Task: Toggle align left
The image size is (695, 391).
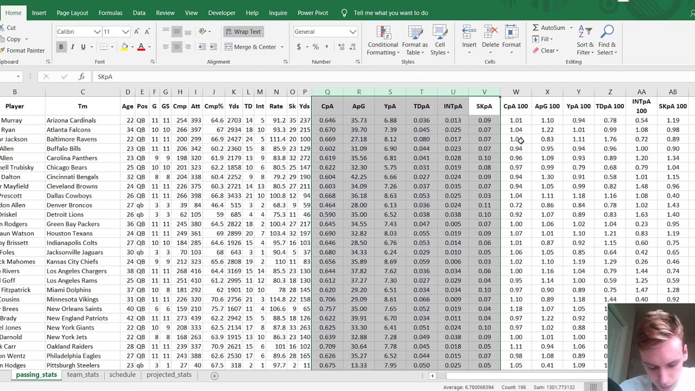Action: tap(166, 47)
